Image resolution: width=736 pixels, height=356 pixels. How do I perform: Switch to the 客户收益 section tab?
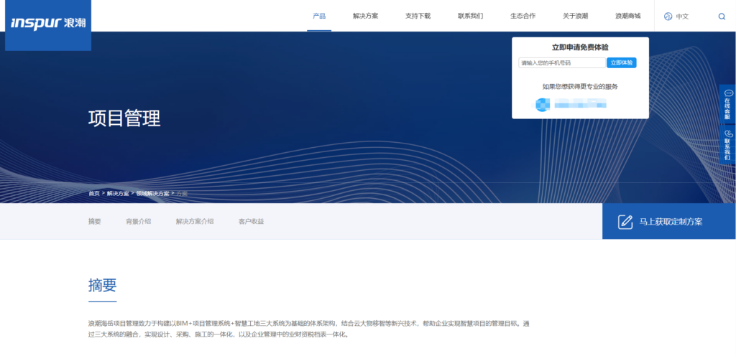click(x=251, y=221)
